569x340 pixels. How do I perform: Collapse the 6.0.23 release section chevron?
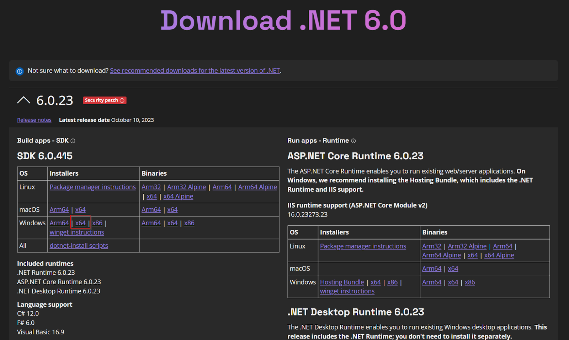[x=23, y=100]
